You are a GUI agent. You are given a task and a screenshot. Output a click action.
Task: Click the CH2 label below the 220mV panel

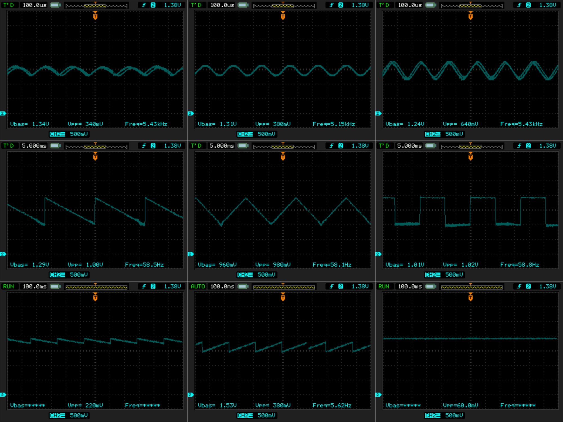point(57,416)
